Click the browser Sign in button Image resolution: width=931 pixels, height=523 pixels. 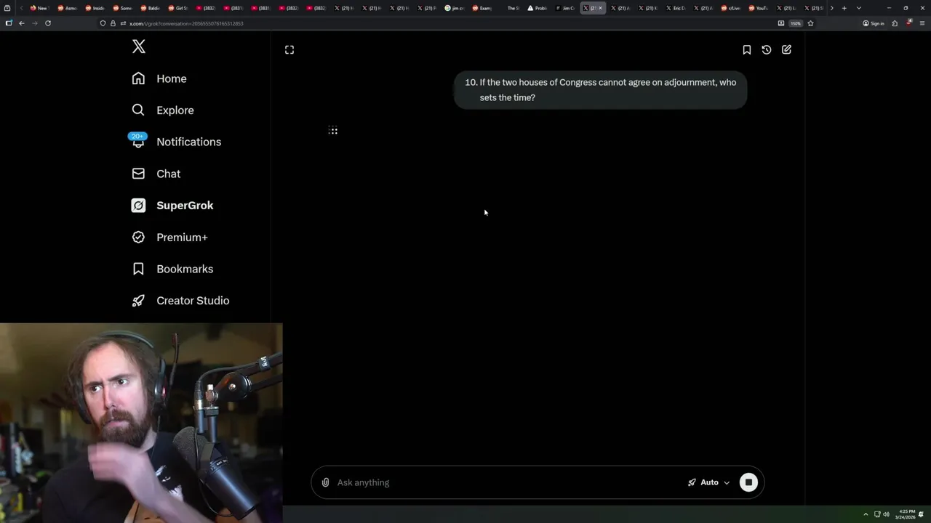point(874,23)
